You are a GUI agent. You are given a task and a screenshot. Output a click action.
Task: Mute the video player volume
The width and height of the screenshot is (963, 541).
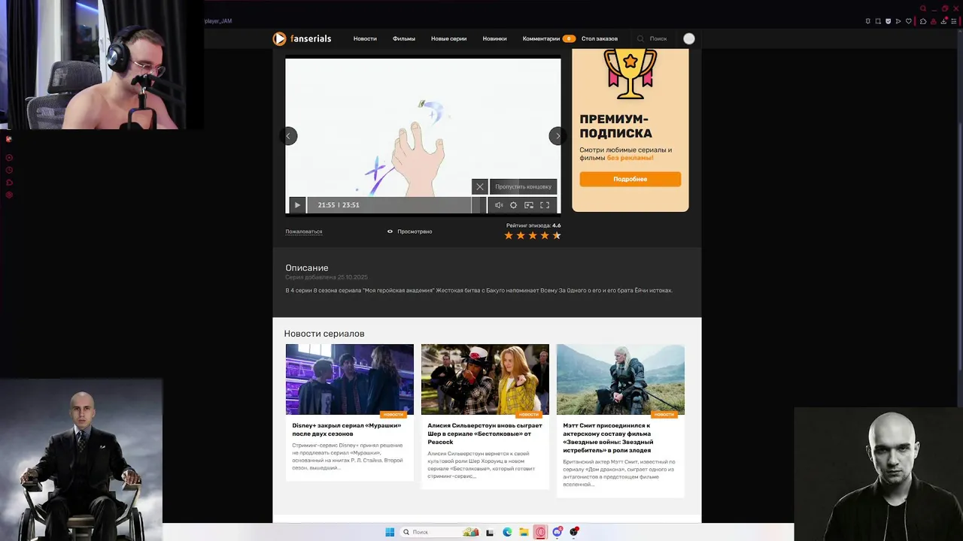pyautogui.click(x=499, y=205)
